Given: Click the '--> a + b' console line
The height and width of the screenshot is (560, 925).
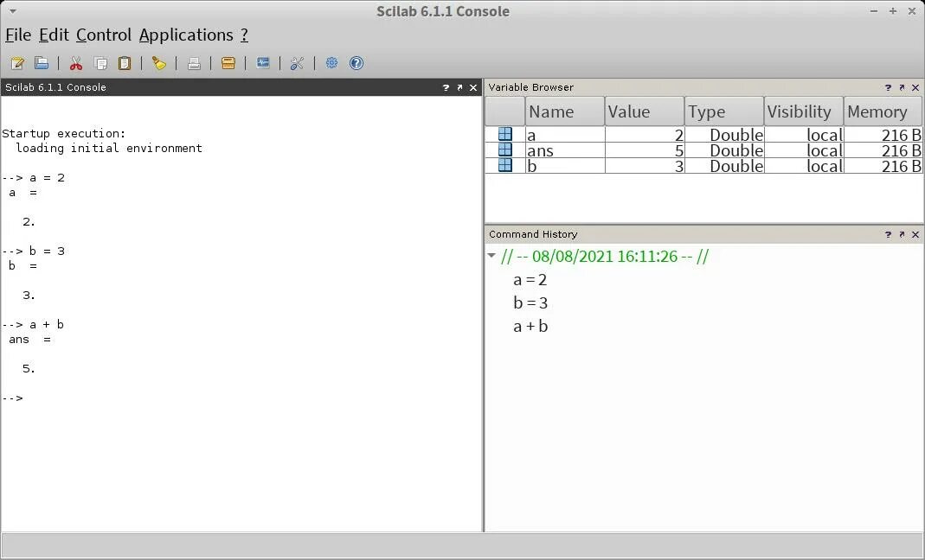Looking at the screenshot, I should click(x=33, y=324).
